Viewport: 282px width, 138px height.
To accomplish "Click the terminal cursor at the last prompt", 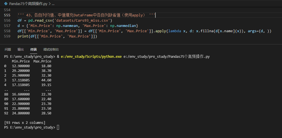I will tap(58, 127).
